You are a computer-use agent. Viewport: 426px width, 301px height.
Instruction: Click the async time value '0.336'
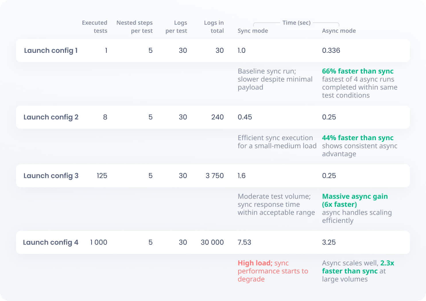point(331,51)
